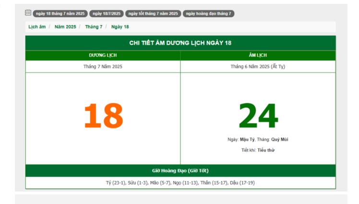Select the 'Ngày 18' breadcrumb item
The image size is (359, 204).
point(120,27)
